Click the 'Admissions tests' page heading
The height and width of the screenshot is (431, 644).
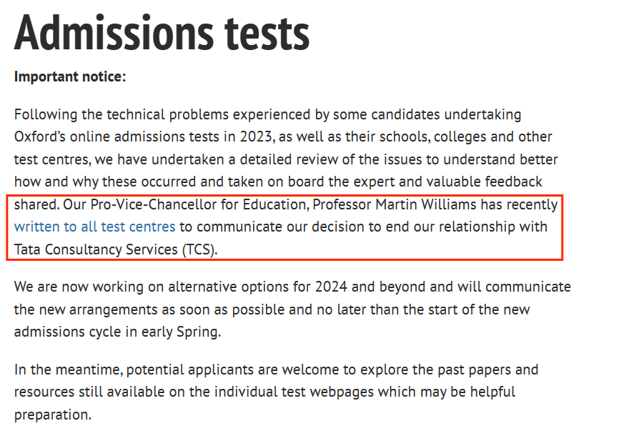(x=162, y=33)
